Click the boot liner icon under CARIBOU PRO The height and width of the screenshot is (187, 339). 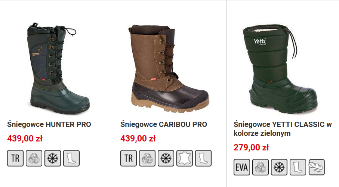click(203, 158)
